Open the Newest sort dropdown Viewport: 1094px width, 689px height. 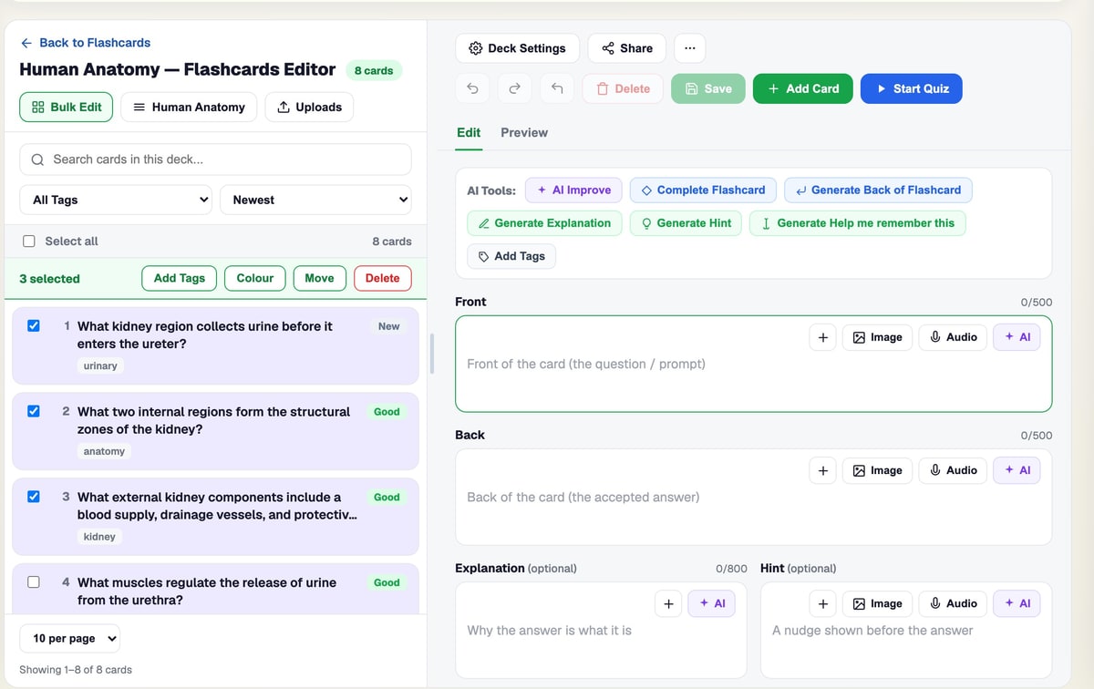(315, 200)
